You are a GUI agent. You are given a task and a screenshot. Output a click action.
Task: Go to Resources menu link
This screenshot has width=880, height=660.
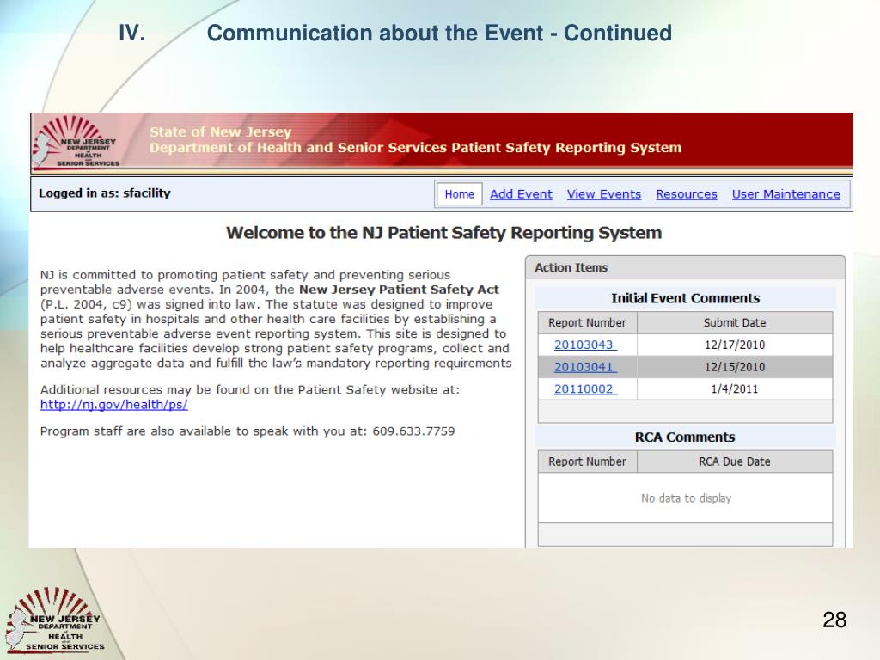point(687,194)
